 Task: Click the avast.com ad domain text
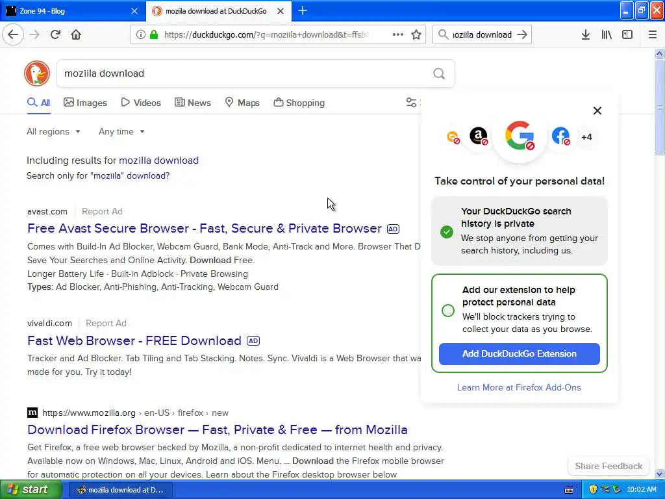(x=47, y=211)
